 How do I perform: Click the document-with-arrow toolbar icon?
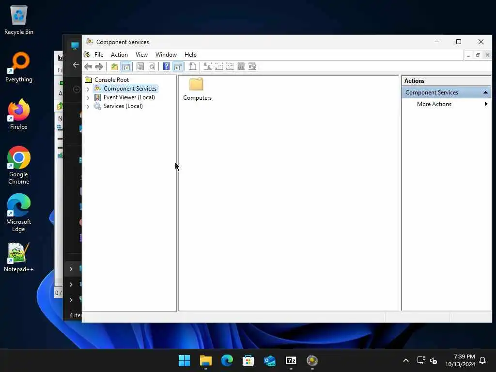click(192, 66)
